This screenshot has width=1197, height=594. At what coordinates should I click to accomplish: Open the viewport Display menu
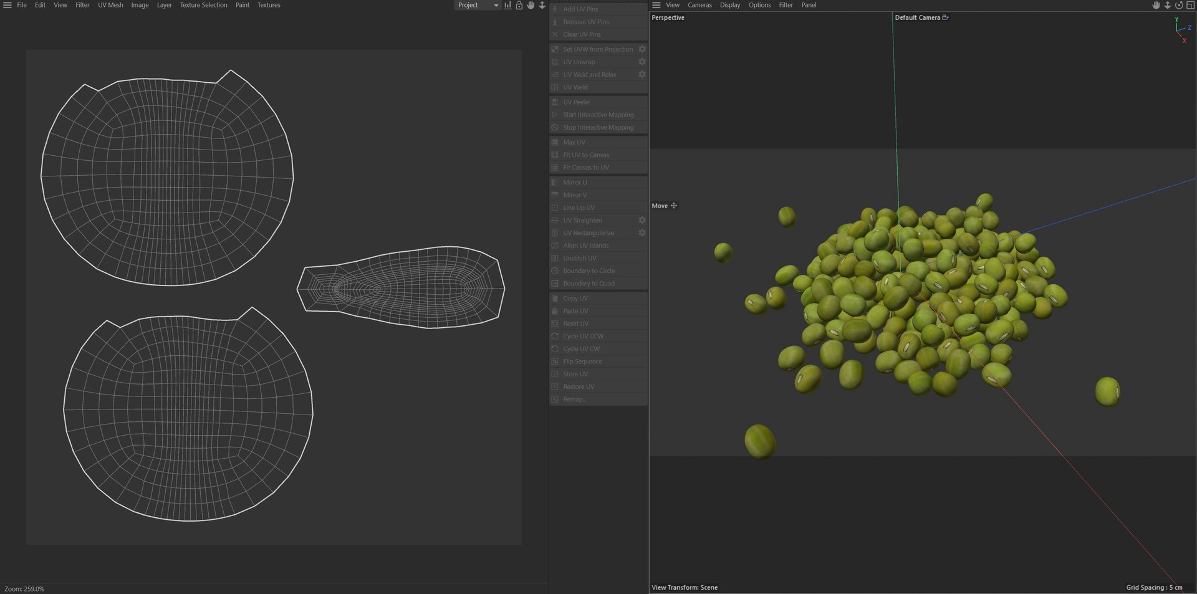point(730,5)
